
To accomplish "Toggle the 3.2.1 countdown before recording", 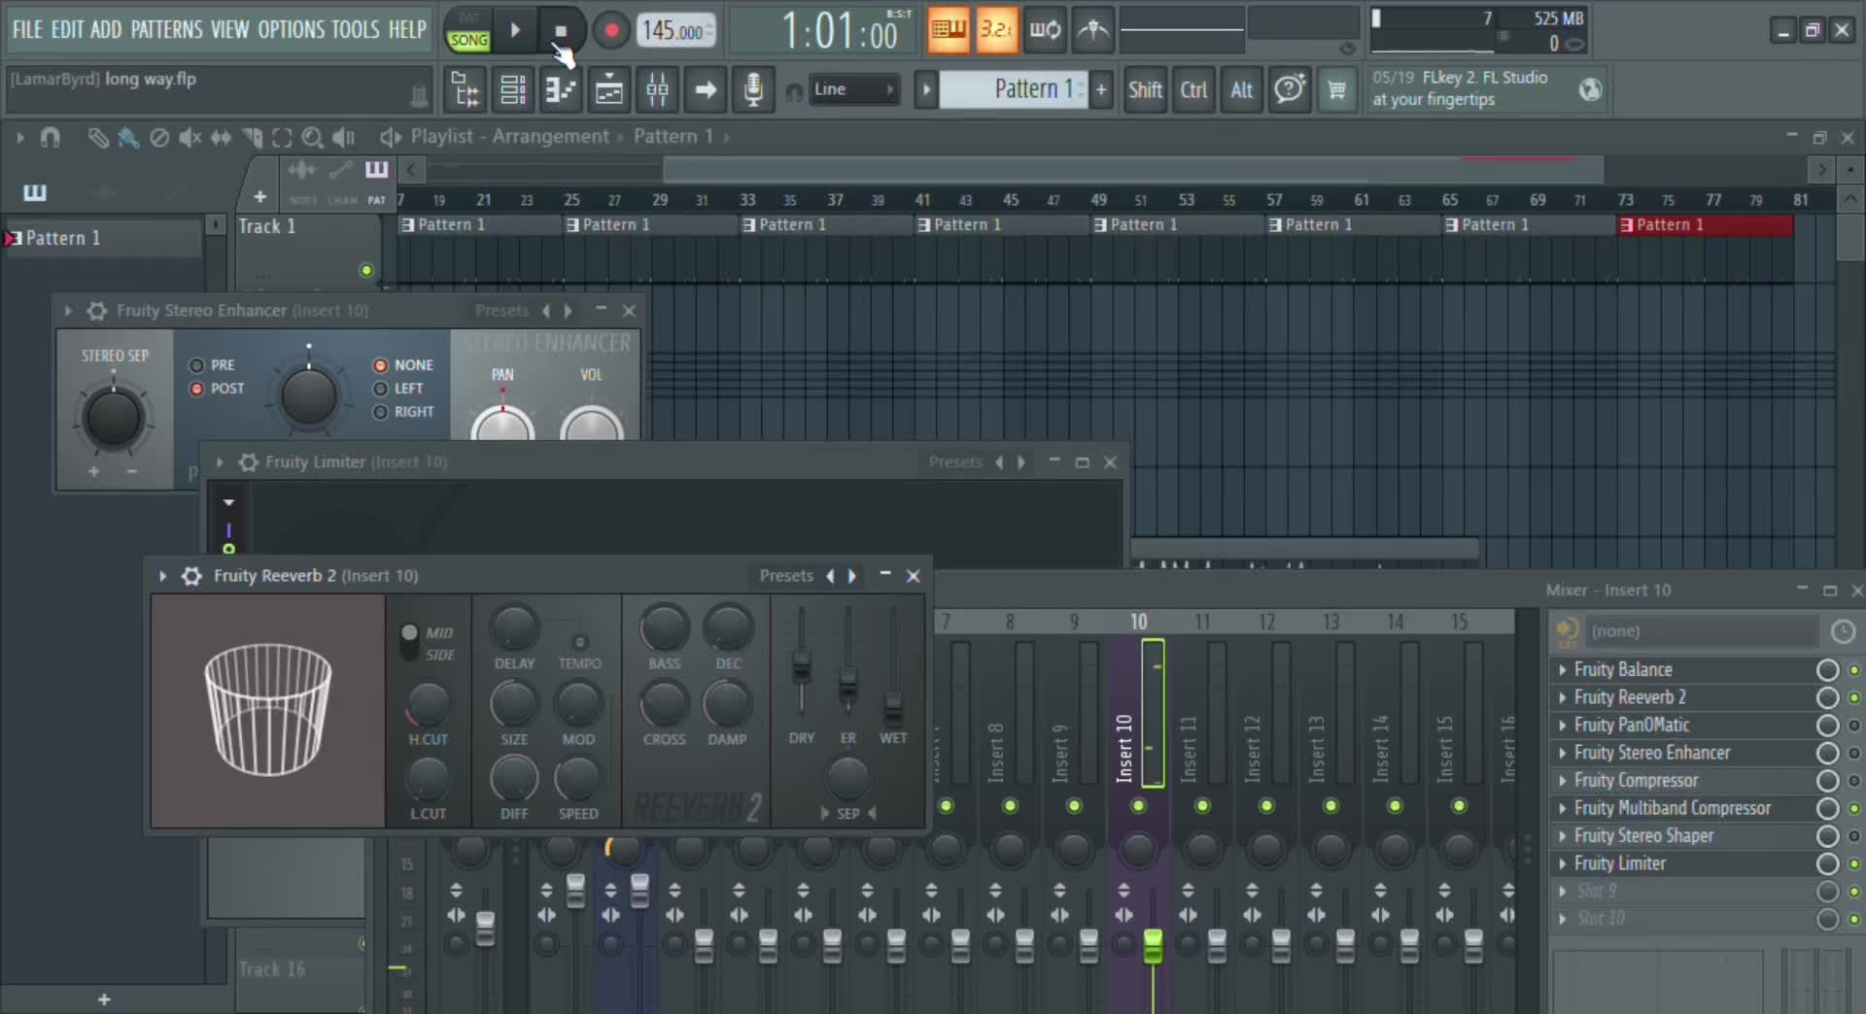I will (x=996, y=30).
